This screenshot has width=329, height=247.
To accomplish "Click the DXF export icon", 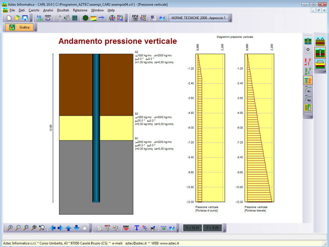I will (x=126, y=228).
